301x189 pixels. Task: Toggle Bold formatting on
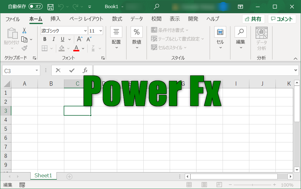tap(45, 39)
